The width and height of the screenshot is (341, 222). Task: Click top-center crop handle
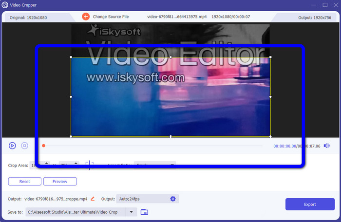pos(170,57)
